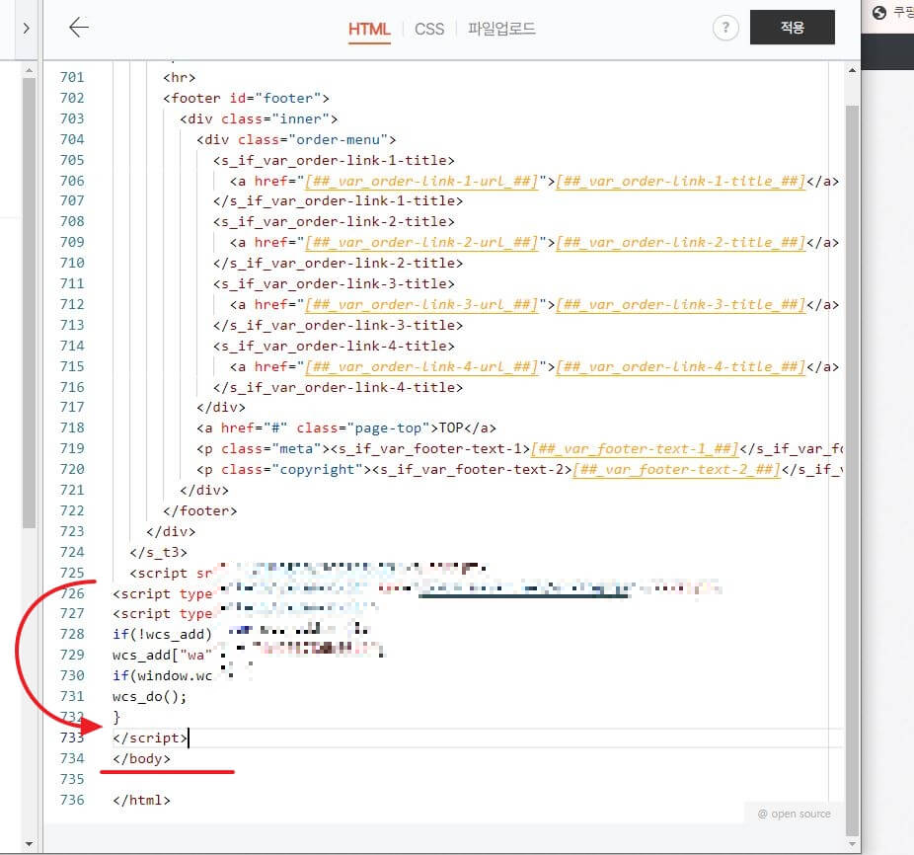Click the closing </footer> tag
Image resolution: width=914 pixels, height=855 pixels.
200,510
